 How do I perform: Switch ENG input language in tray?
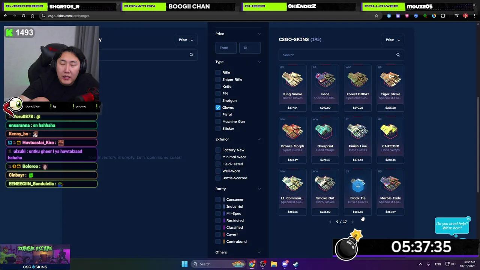tap(438, 264)
